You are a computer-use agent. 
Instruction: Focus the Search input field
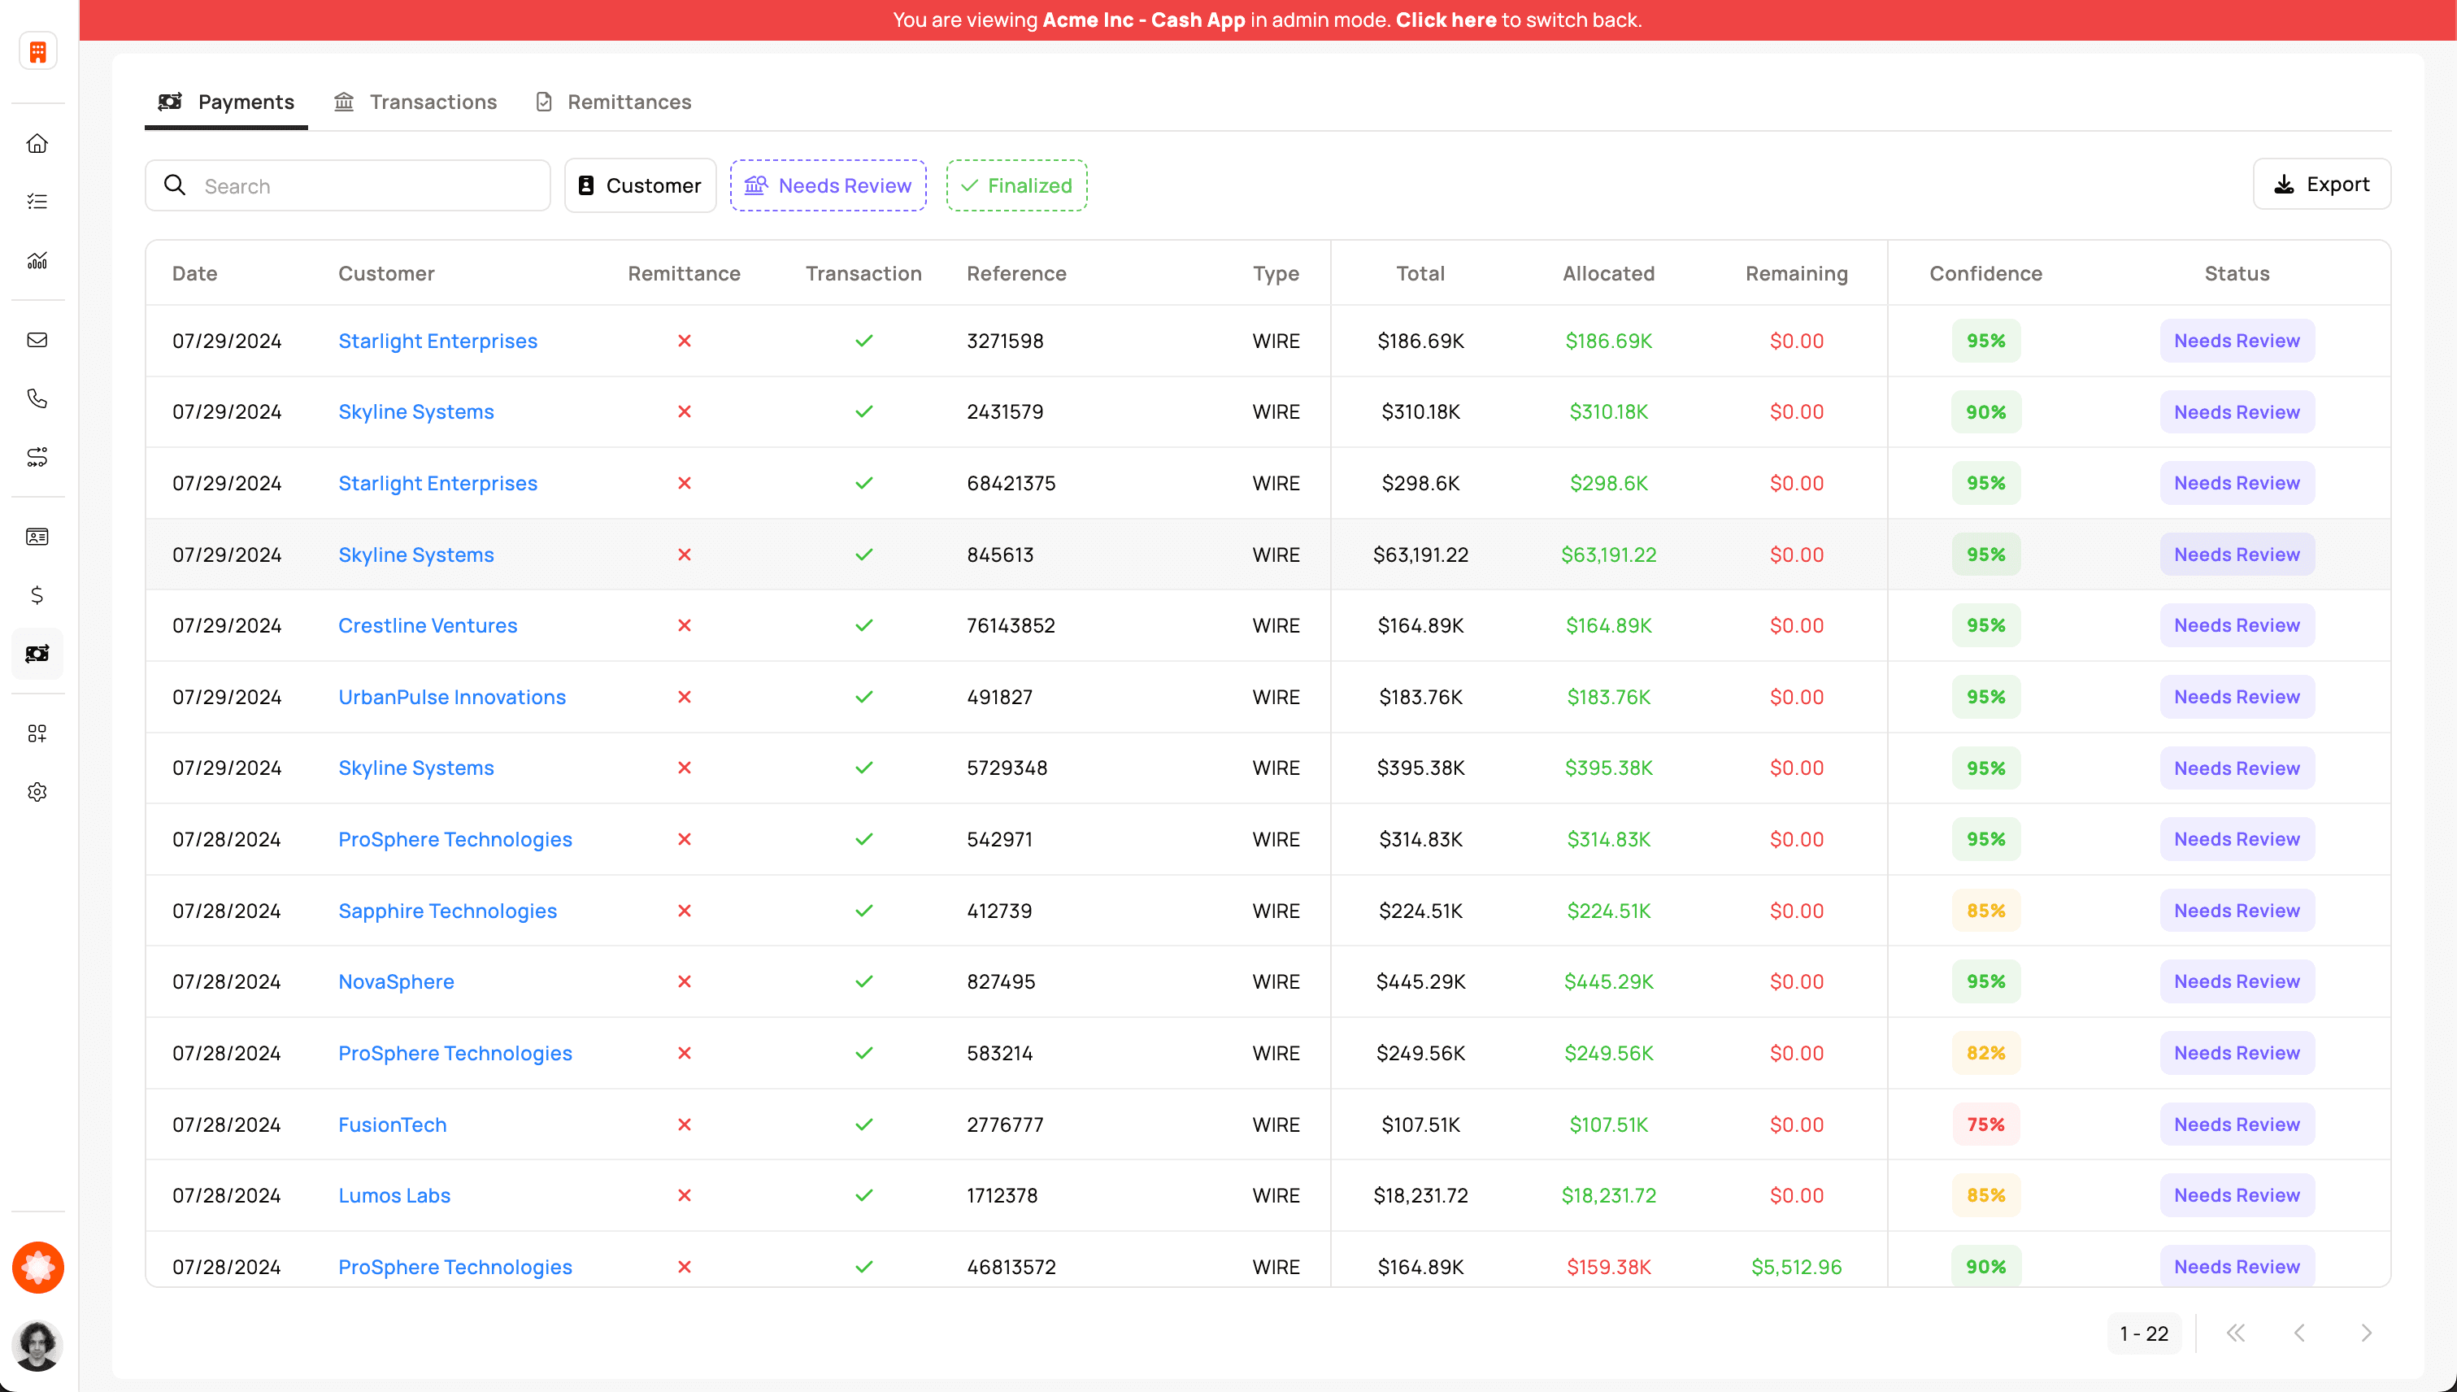pos(363,185)
